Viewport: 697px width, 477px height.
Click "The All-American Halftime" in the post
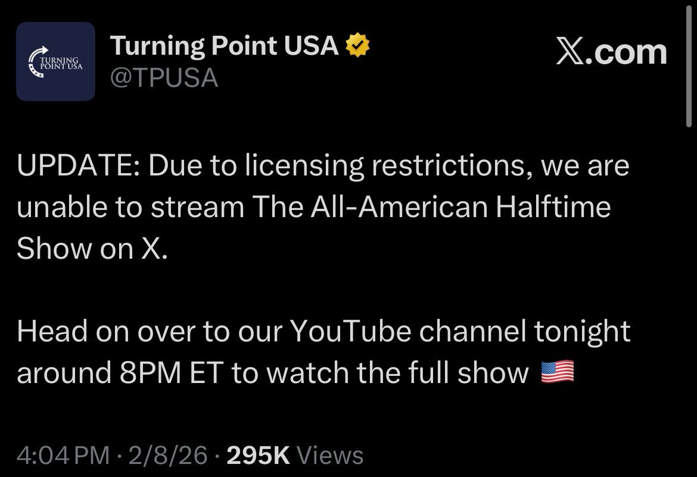point(431,207)
